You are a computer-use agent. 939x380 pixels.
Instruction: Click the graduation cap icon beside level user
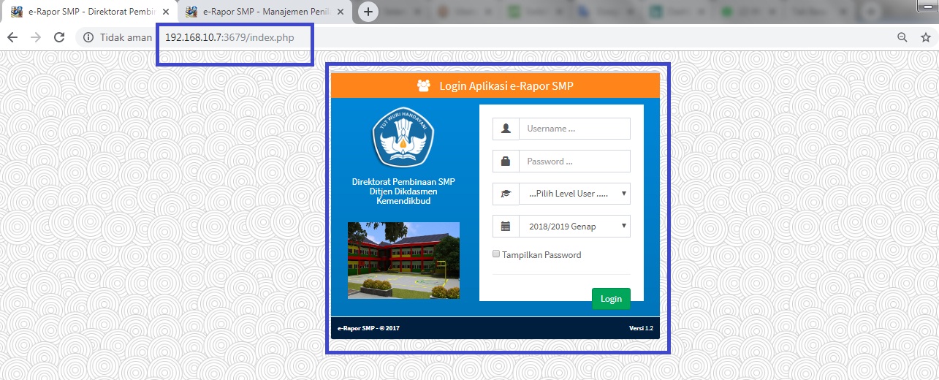point(506,194)
